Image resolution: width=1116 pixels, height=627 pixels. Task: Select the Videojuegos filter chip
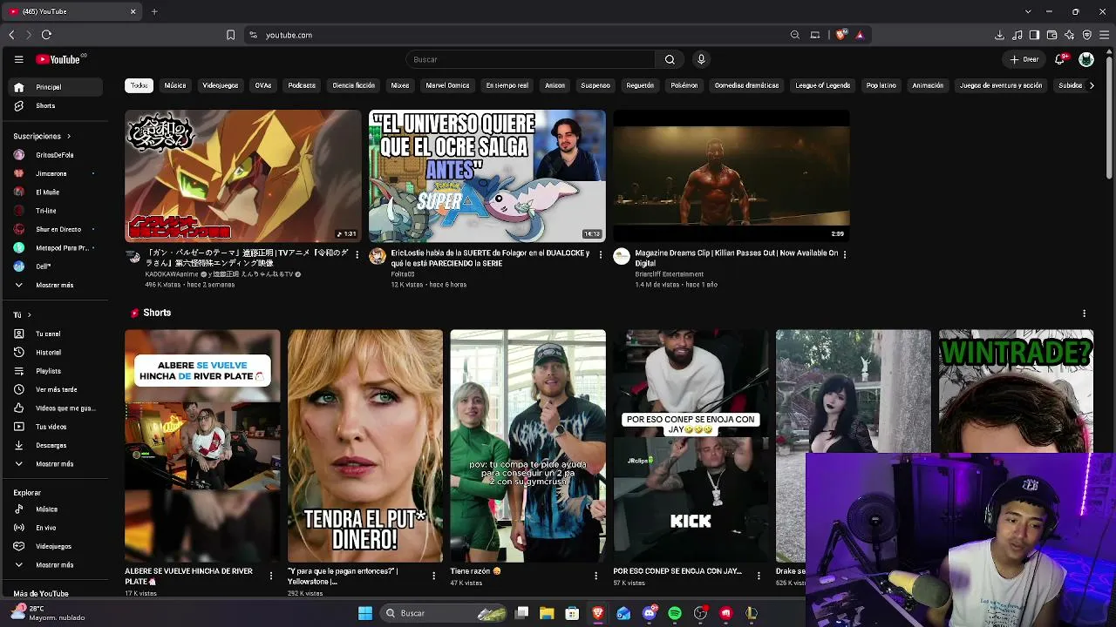pos(221,85)
